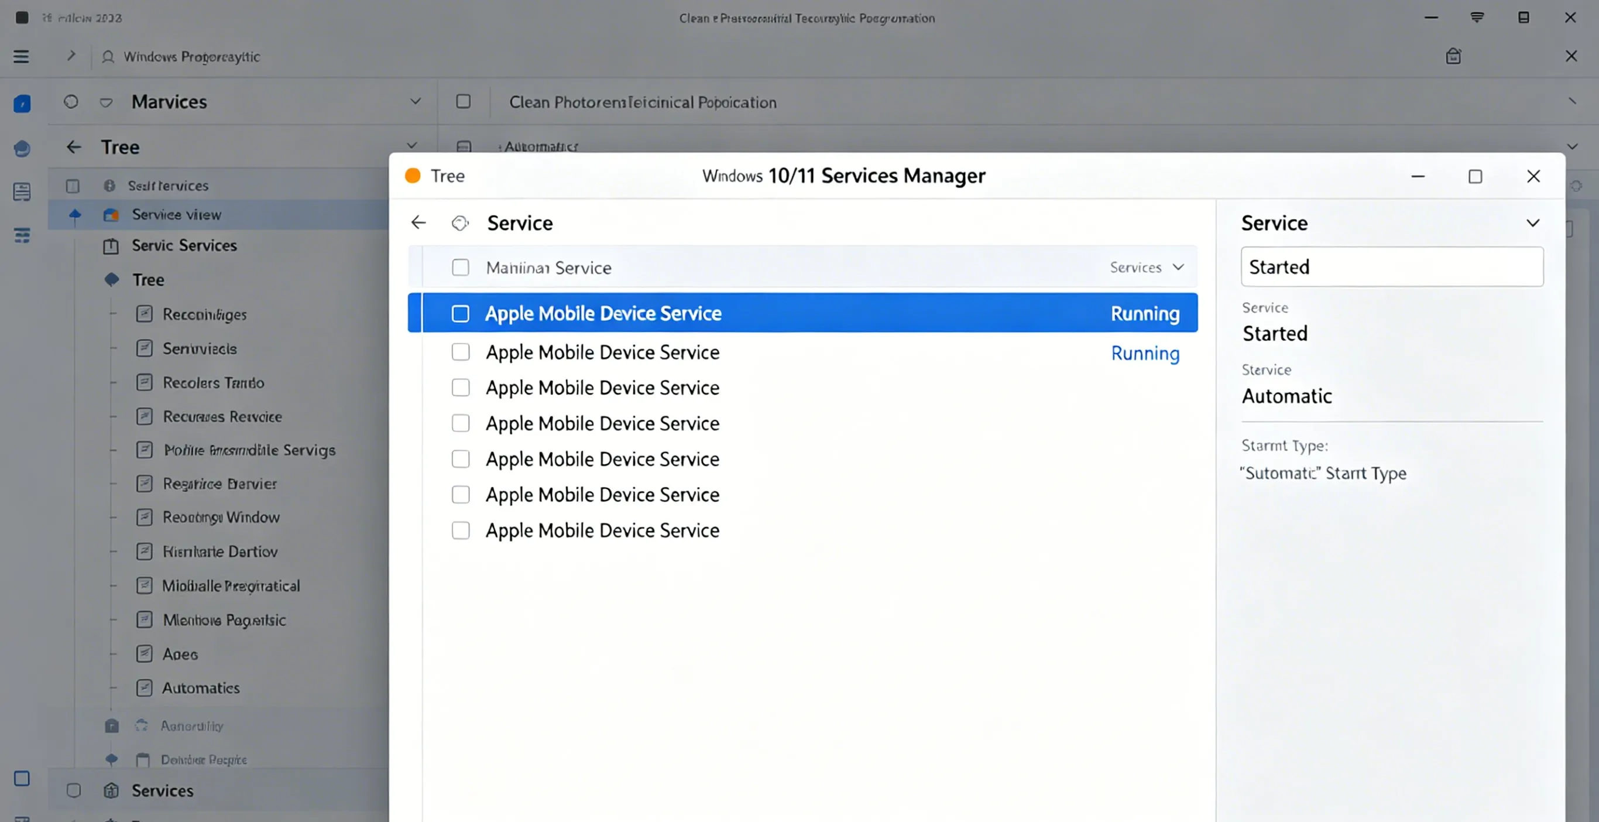This screenshot has height=822, width=1599.
Task: Click the icon before Reoobngi Window
Action: point(144,517)
